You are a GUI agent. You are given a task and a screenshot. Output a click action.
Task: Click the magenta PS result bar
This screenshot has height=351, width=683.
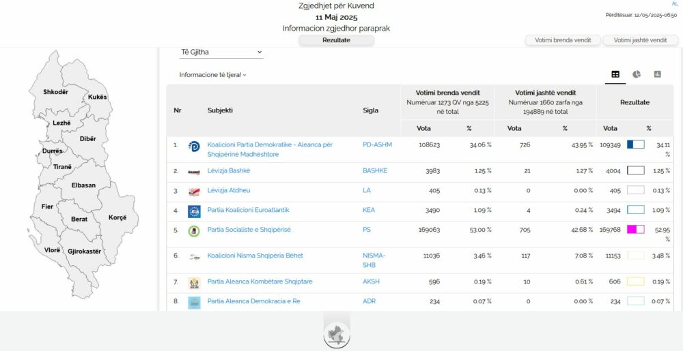(x=635, y=230)
